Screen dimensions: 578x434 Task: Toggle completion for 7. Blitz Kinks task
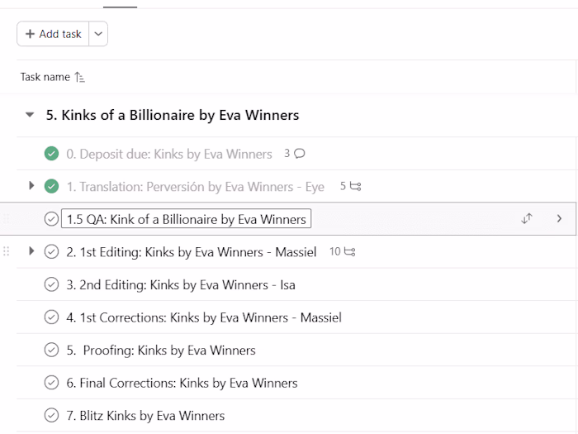click(51, 415)
